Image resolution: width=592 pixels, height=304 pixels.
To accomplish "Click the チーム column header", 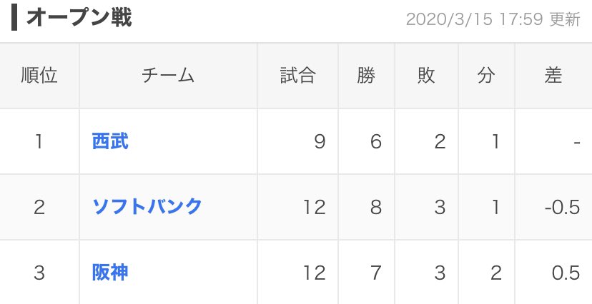I will (x=168, y=76).
